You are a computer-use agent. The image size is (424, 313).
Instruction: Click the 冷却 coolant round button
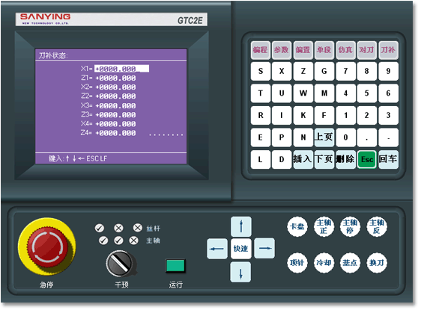(324, 263)
